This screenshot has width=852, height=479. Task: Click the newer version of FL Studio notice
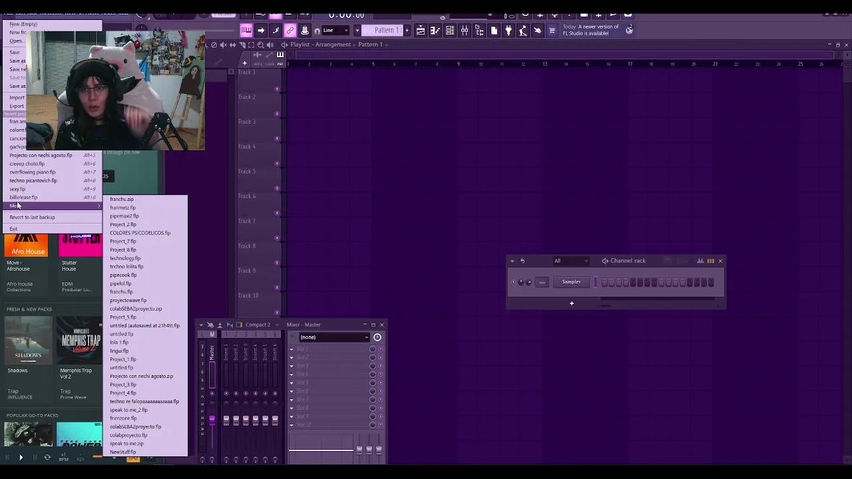[x=591, y=30]
